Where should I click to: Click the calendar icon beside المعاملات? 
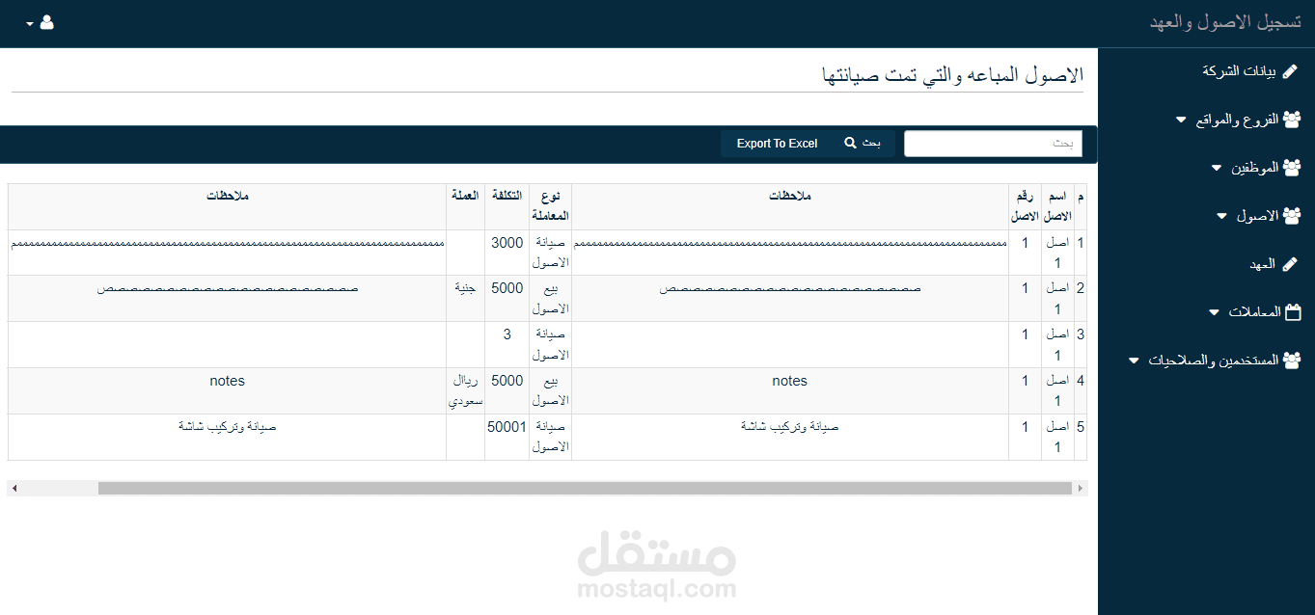1294,312
